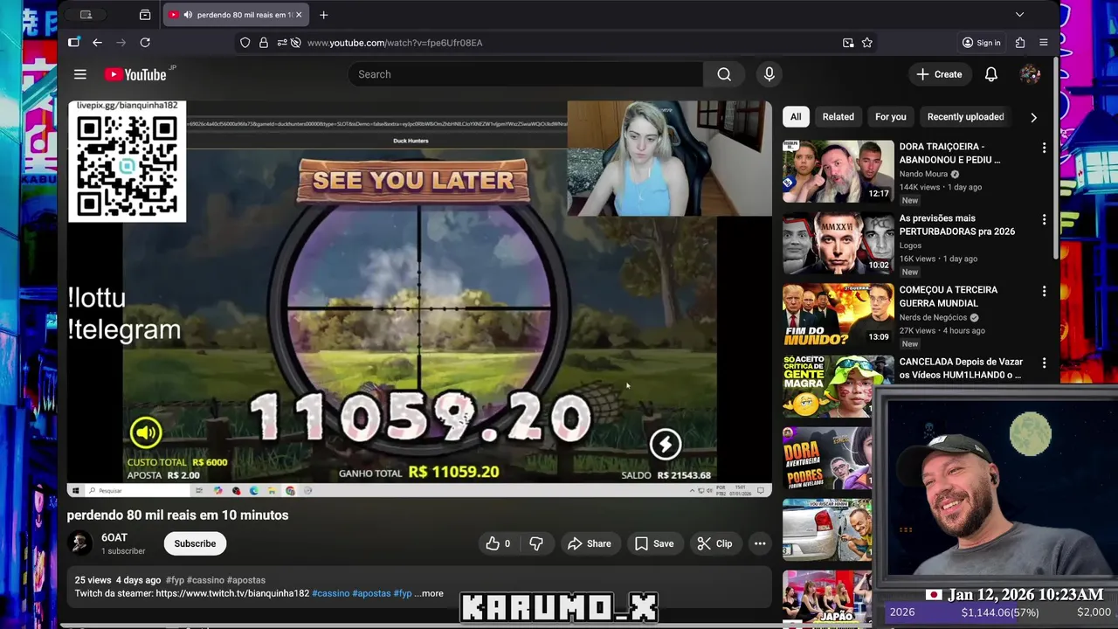The width and height of the screenshot is (1118, 629).
Task: Select the 'Recently uploaded' filter chip
Action: pos(965,117)
